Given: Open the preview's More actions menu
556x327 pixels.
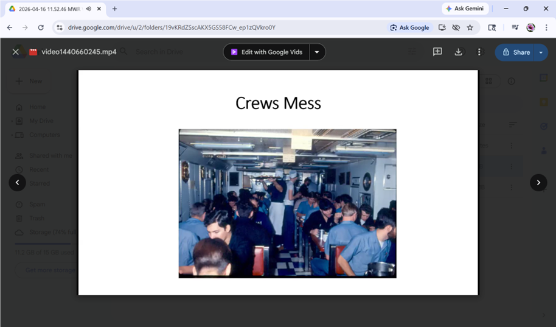Looking at the screenshot, I should (x=479, y=52).
